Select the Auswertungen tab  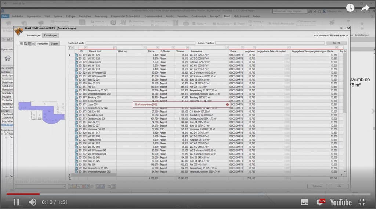tap(33, 35)
